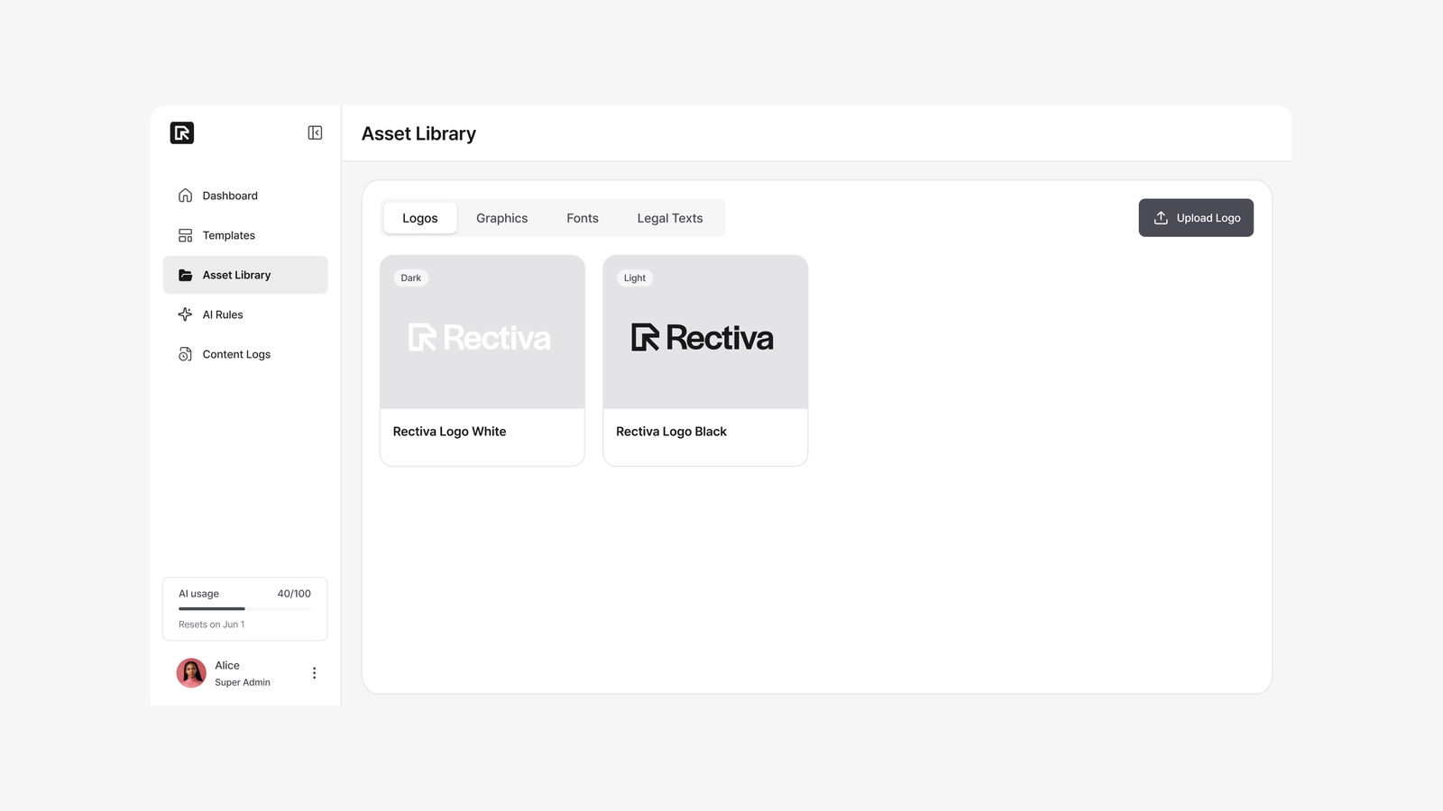1443x811 pixels.
Task: Switch to the Logos tab
Action: 420,218
